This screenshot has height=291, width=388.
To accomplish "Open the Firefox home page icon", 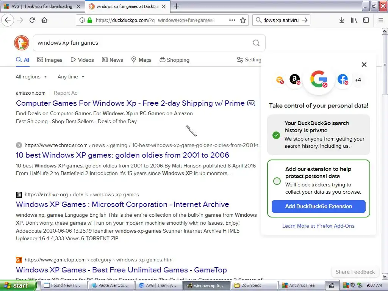I will point(44,20).
